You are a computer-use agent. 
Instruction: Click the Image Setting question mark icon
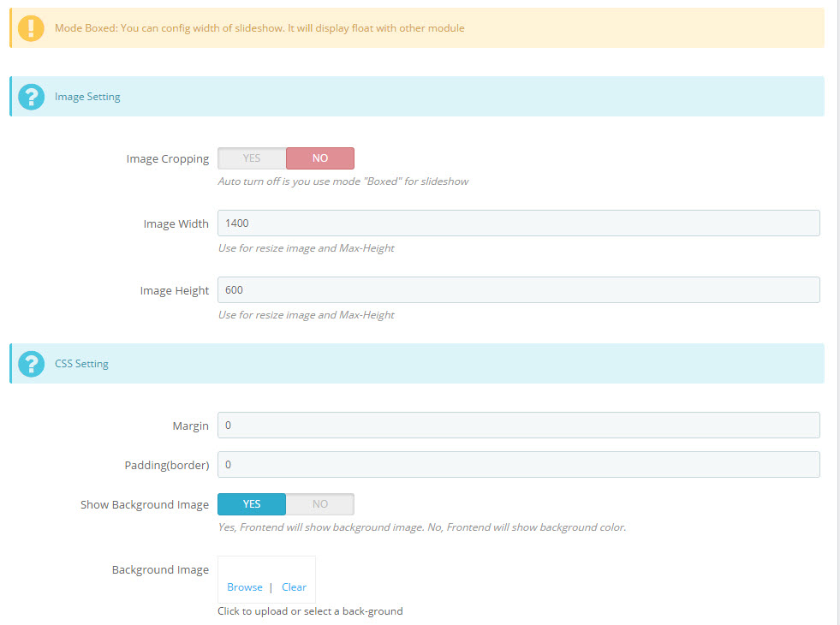pos(31,97)
